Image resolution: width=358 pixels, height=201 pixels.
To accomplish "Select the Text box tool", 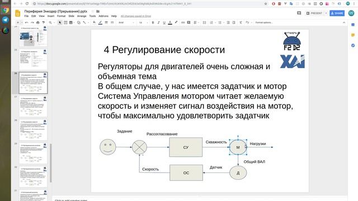I will [65, 22].
